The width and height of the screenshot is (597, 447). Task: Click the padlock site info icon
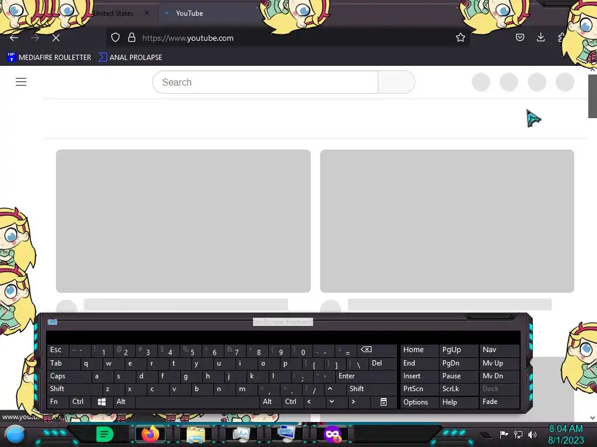[132, 38]
